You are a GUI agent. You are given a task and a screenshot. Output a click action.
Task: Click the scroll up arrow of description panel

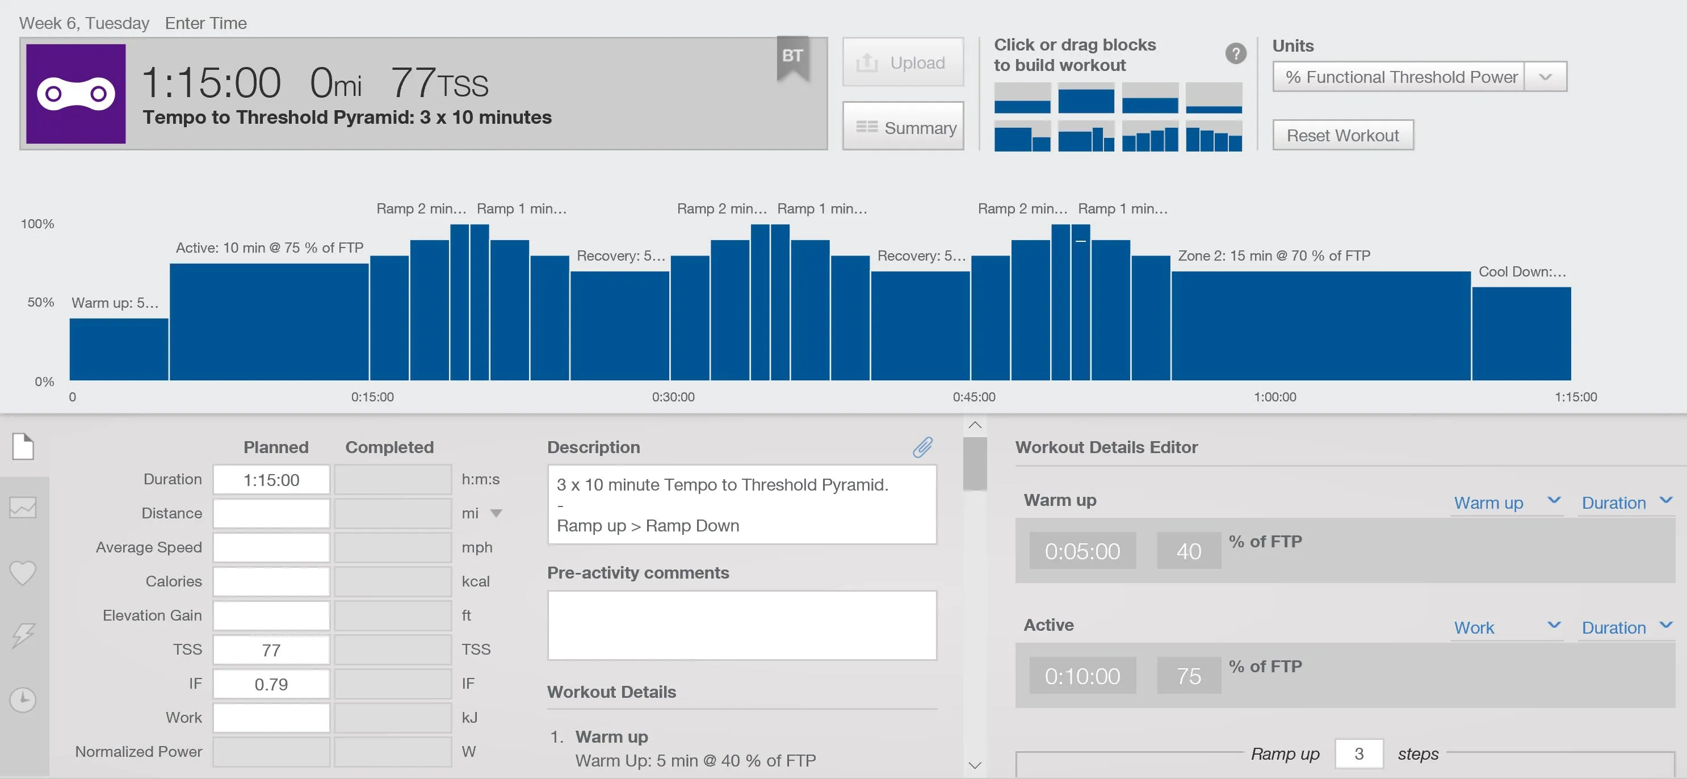tap(975, 425)
